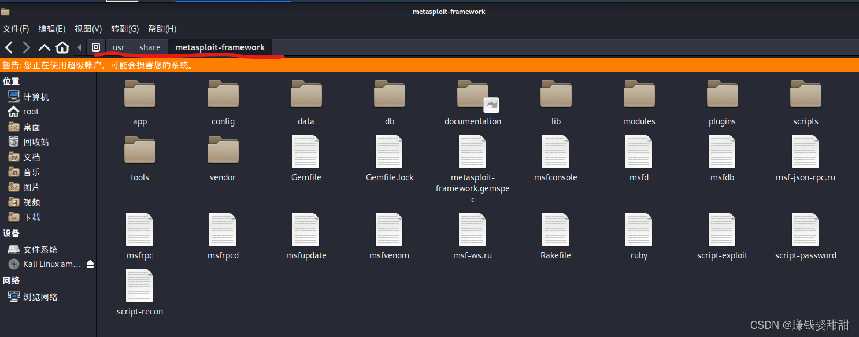Click the window icon in the title bar

5,12
